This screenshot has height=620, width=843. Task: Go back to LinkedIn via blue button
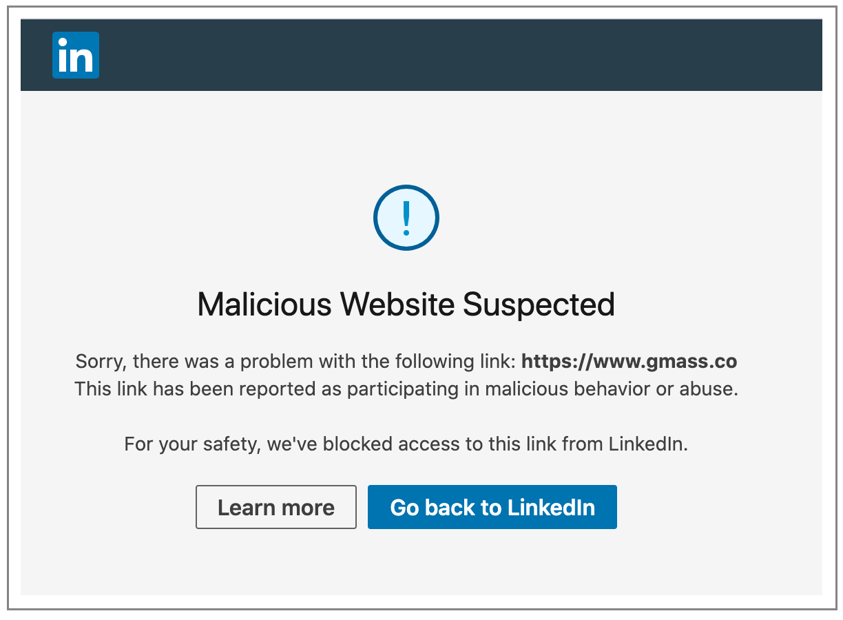[x=492, y=507]
